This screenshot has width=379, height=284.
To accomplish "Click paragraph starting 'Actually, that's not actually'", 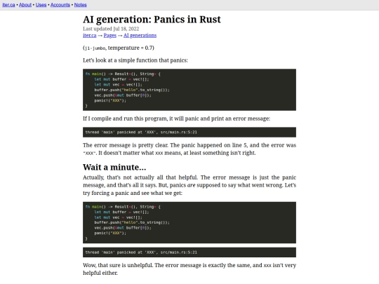I will coord(189,185).
